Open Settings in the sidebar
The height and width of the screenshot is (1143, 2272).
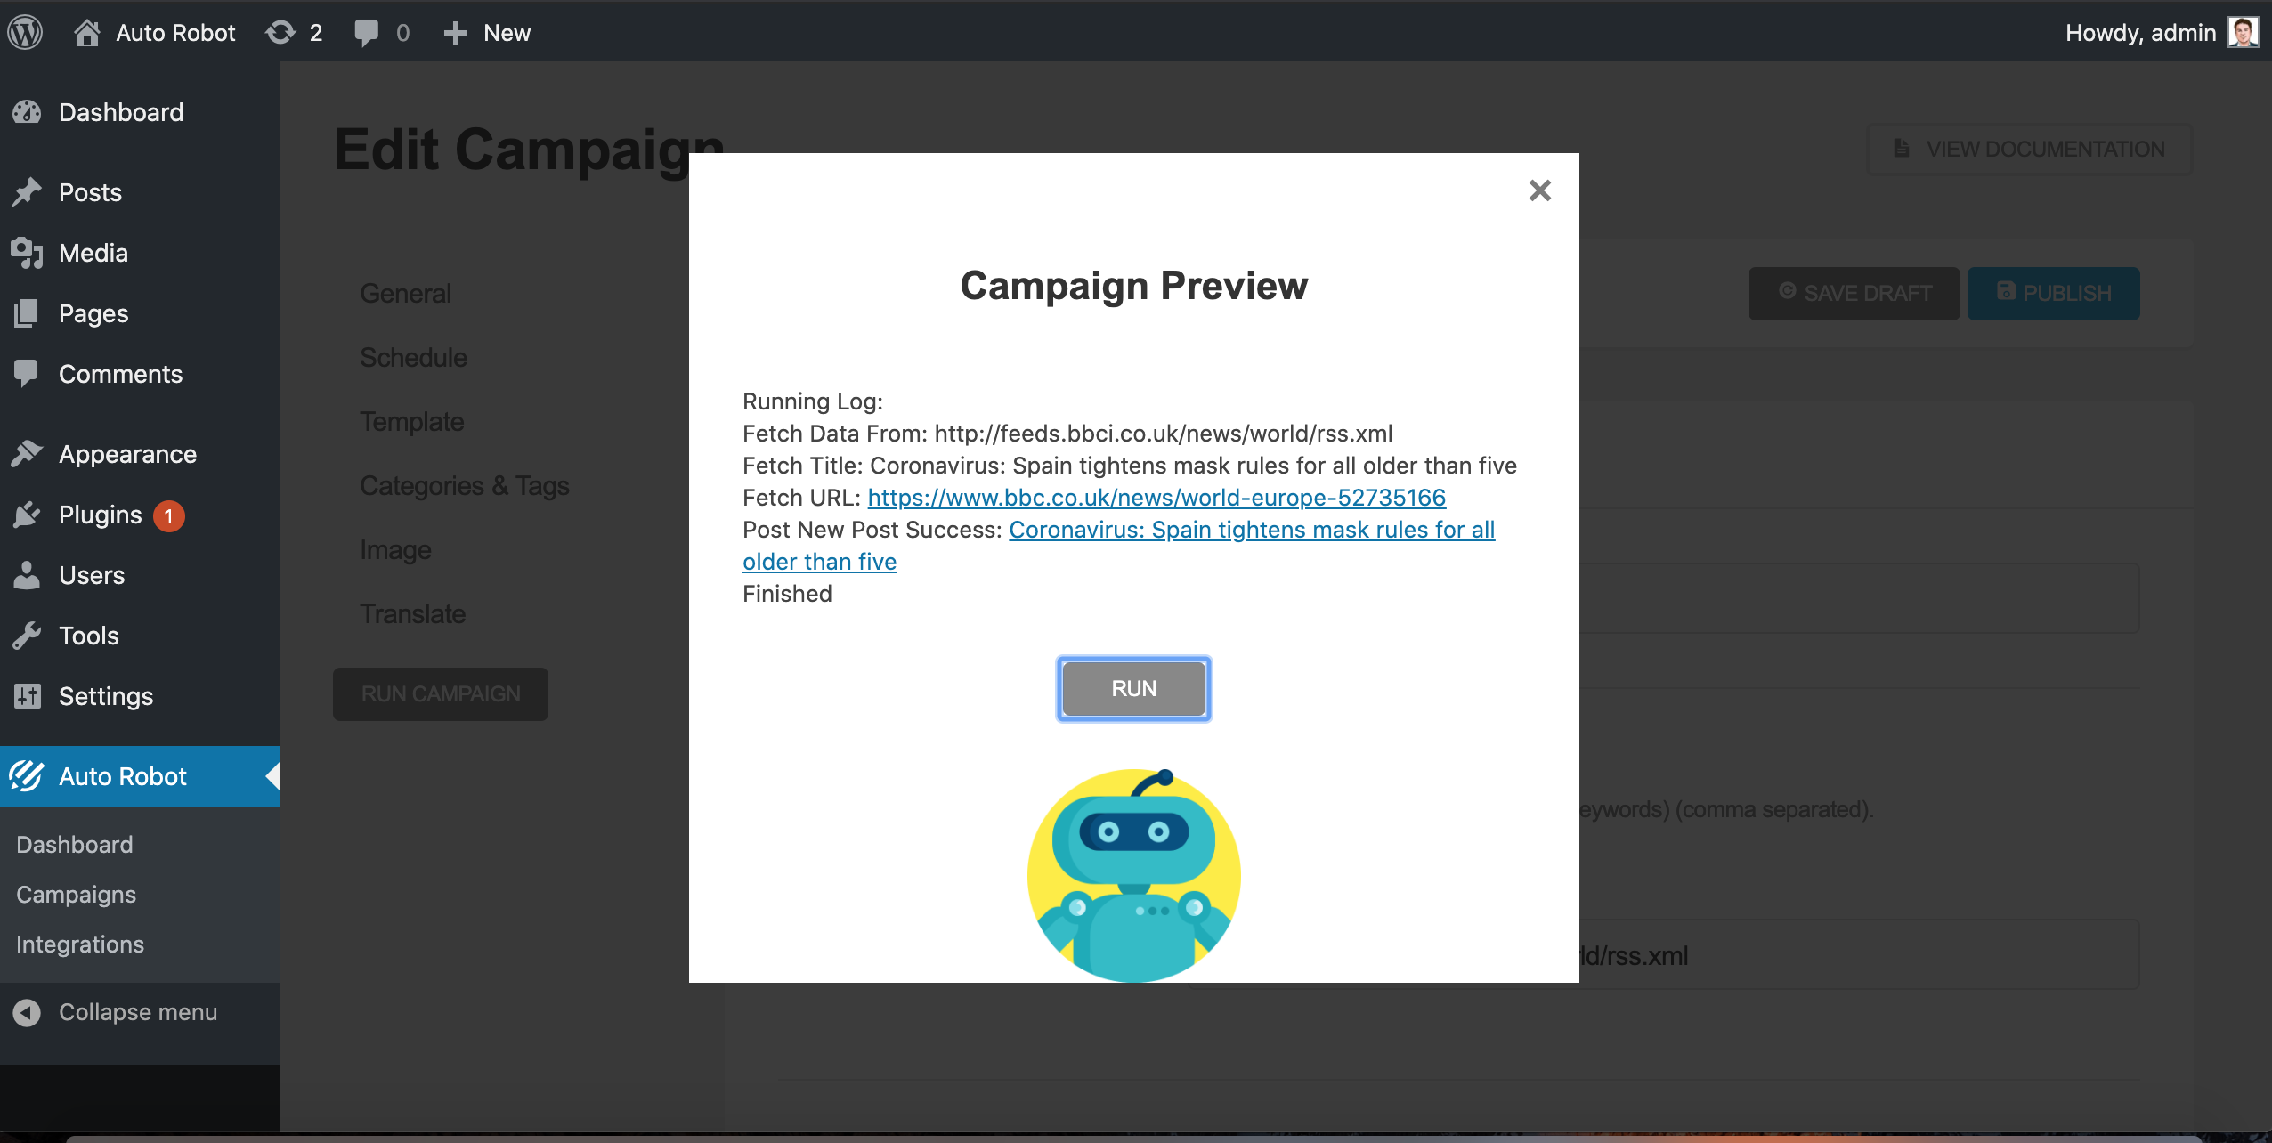click(x=106, y=696)
